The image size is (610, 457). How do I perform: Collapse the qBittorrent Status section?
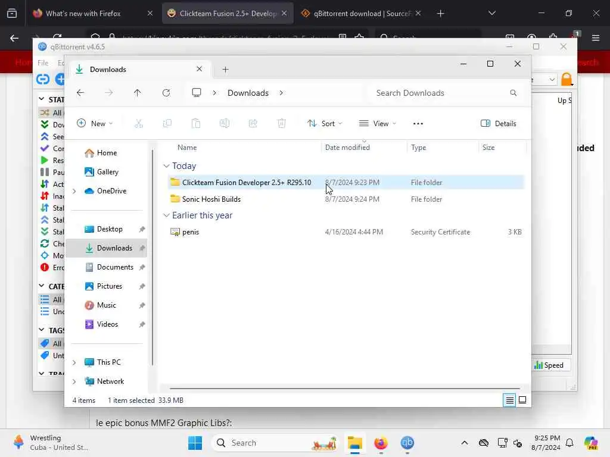pyautogui.click(x=42, y=99)
